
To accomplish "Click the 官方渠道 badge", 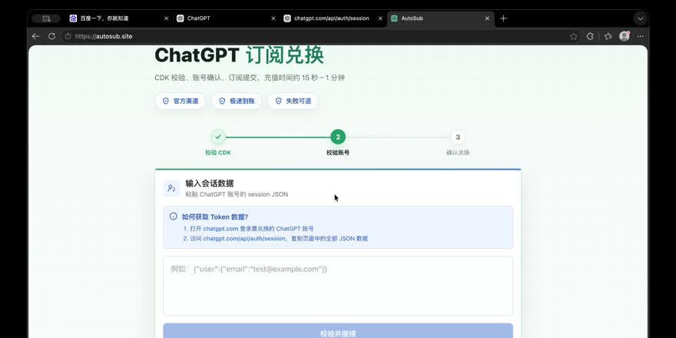I will coord(181,101).
